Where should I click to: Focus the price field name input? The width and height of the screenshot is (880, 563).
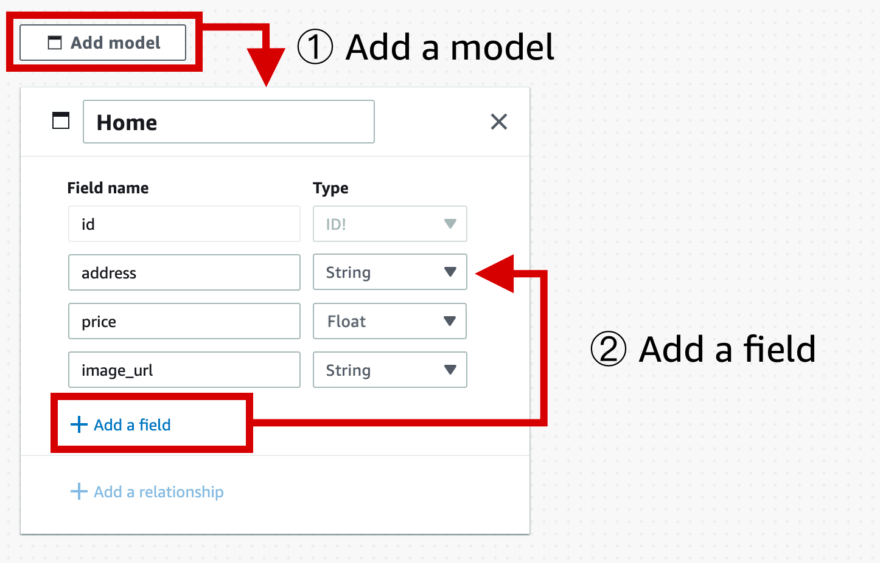pyautogui.click(x=184, y=321)
